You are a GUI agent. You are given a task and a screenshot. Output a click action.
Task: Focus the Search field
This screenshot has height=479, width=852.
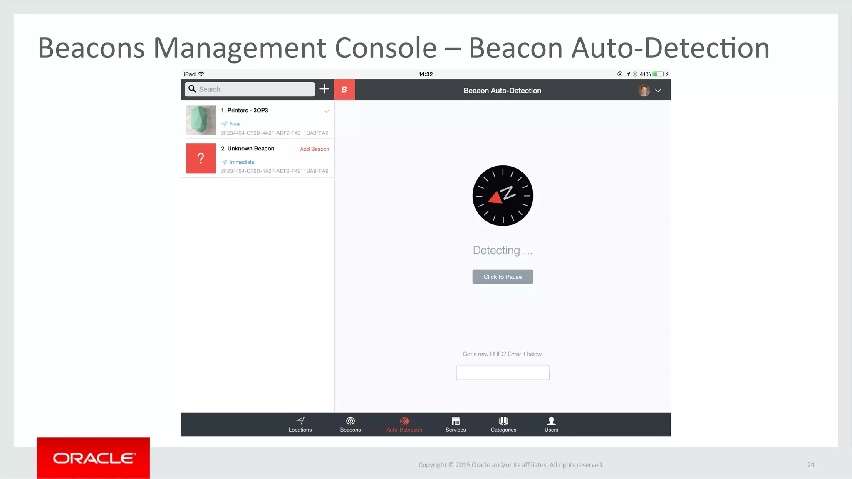tap(250, 89)
